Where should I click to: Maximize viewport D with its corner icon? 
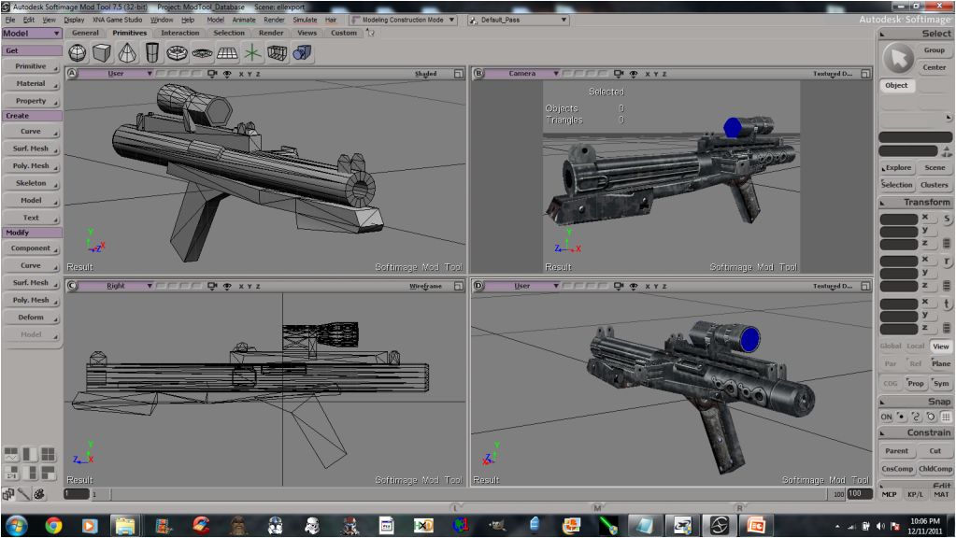coord(865,286)
